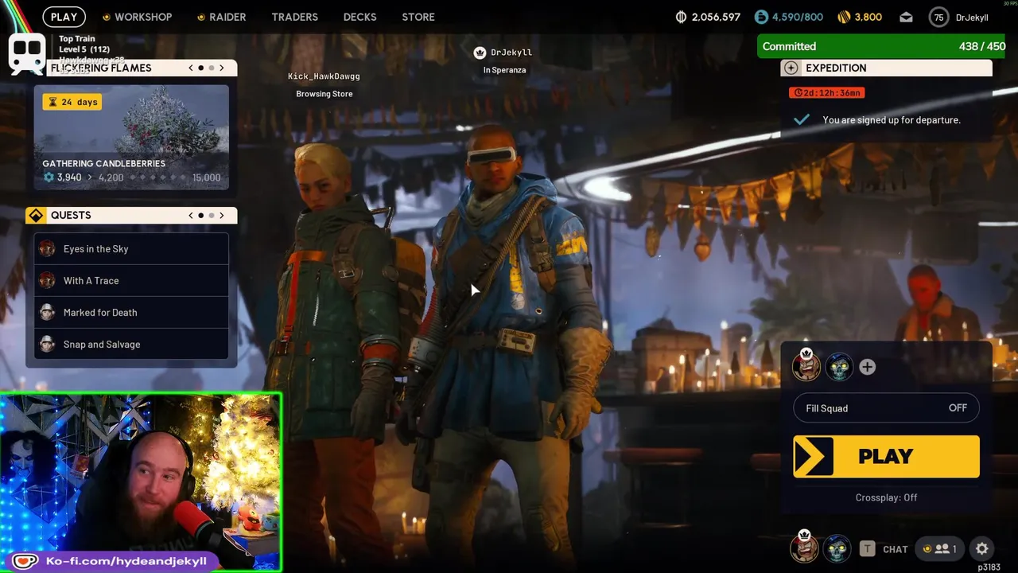Screen dimensions: 1018x573
Task: Open the PLAY tab in top navigation
Action: (x=64, y=17)
